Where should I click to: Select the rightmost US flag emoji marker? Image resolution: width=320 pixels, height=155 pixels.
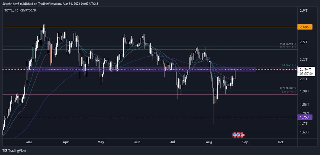coord(243,135)
